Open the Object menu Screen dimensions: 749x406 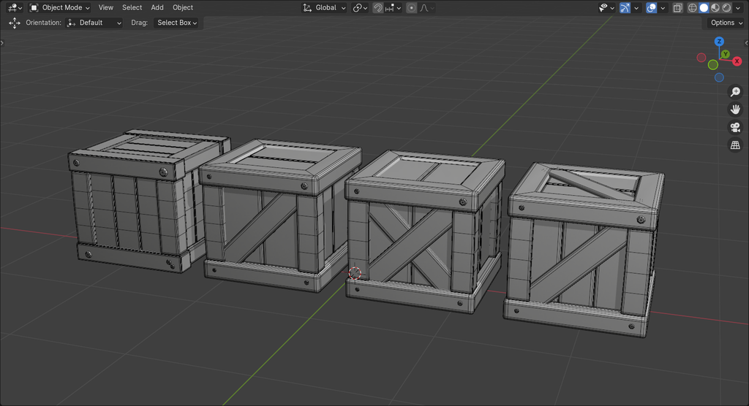183,7
